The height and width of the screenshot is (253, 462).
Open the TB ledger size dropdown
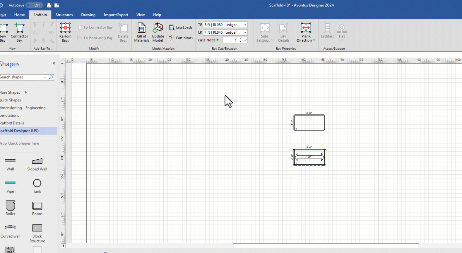click(245, 25)
